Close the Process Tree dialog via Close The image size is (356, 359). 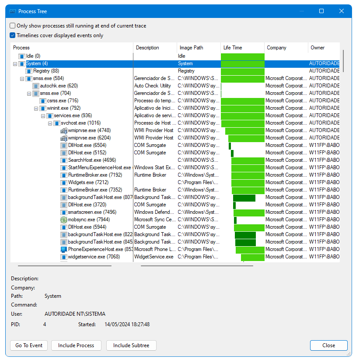pyautogui.click(x=329, y=345)
